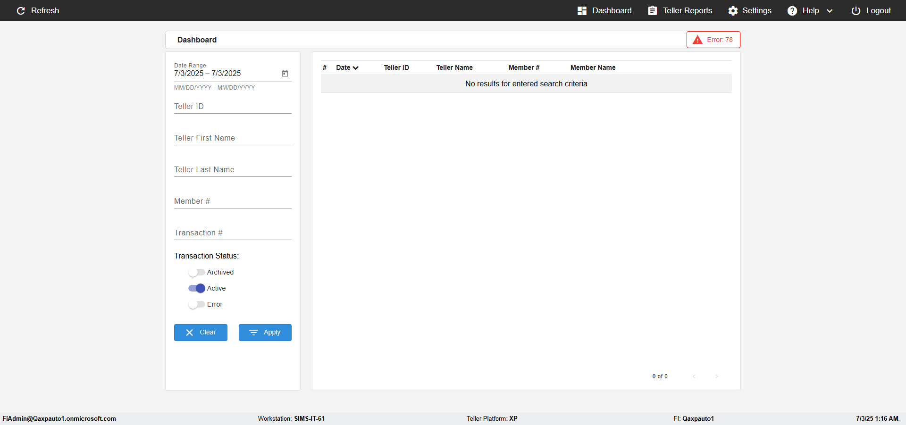The height and width of the screenshot is (425, 906).
Task: Click the Logout power icon
Action: click(x=856, y=10)
